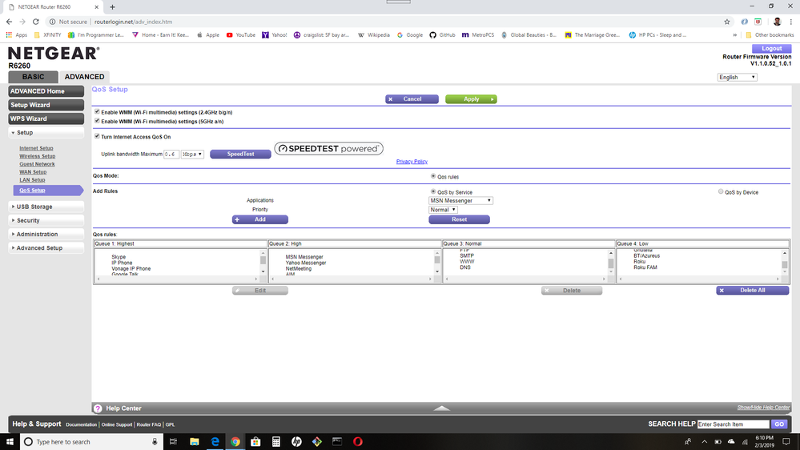This screenshot has width=800, height=450.
Task: Open the Calculator app from the taskbar
Action: coord(276,441)
